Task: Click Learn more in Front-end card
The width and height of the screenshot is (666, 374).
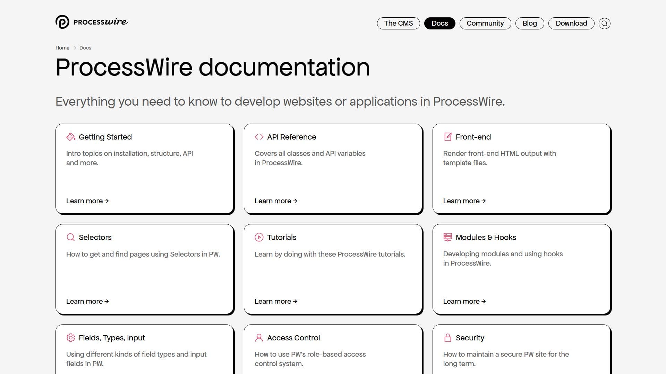Action: click(464, 201)
